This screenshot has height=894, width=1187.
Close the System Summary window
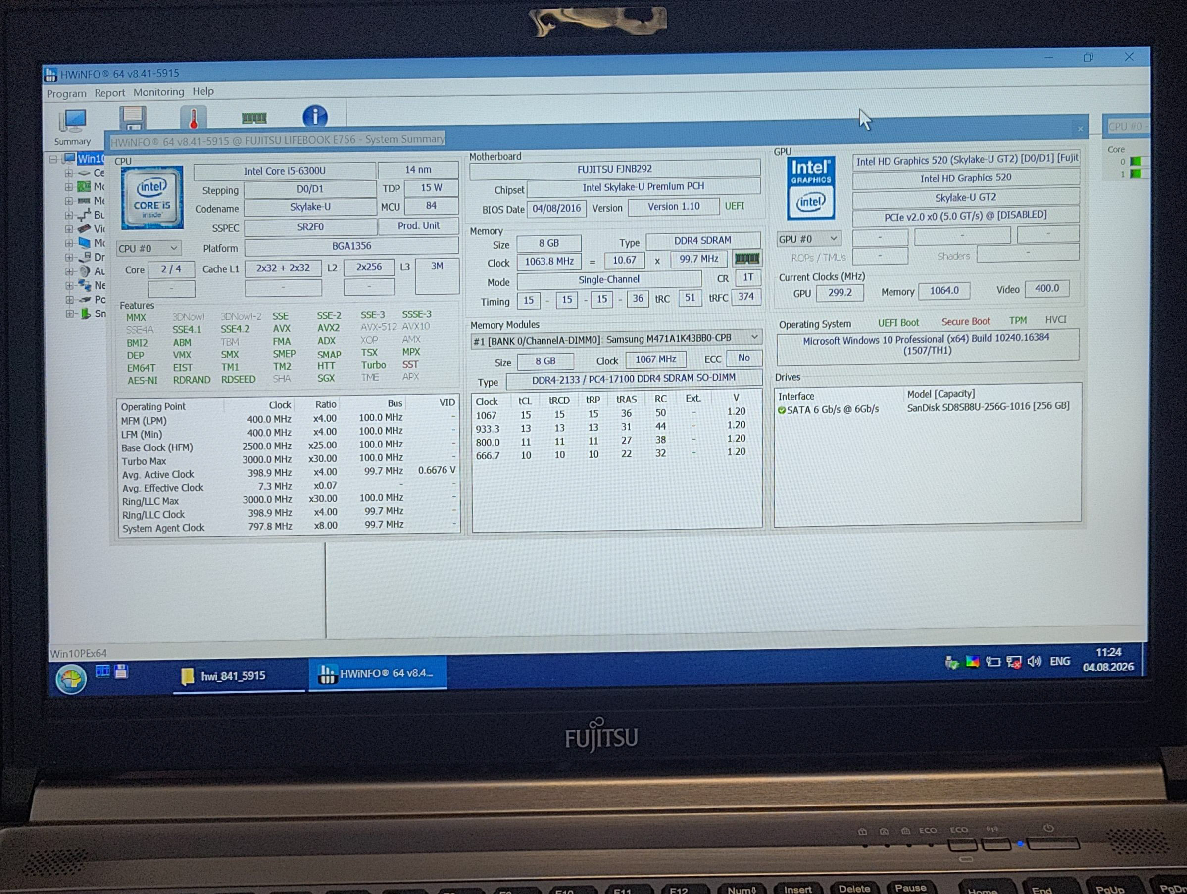click(x=1080, y=129)
